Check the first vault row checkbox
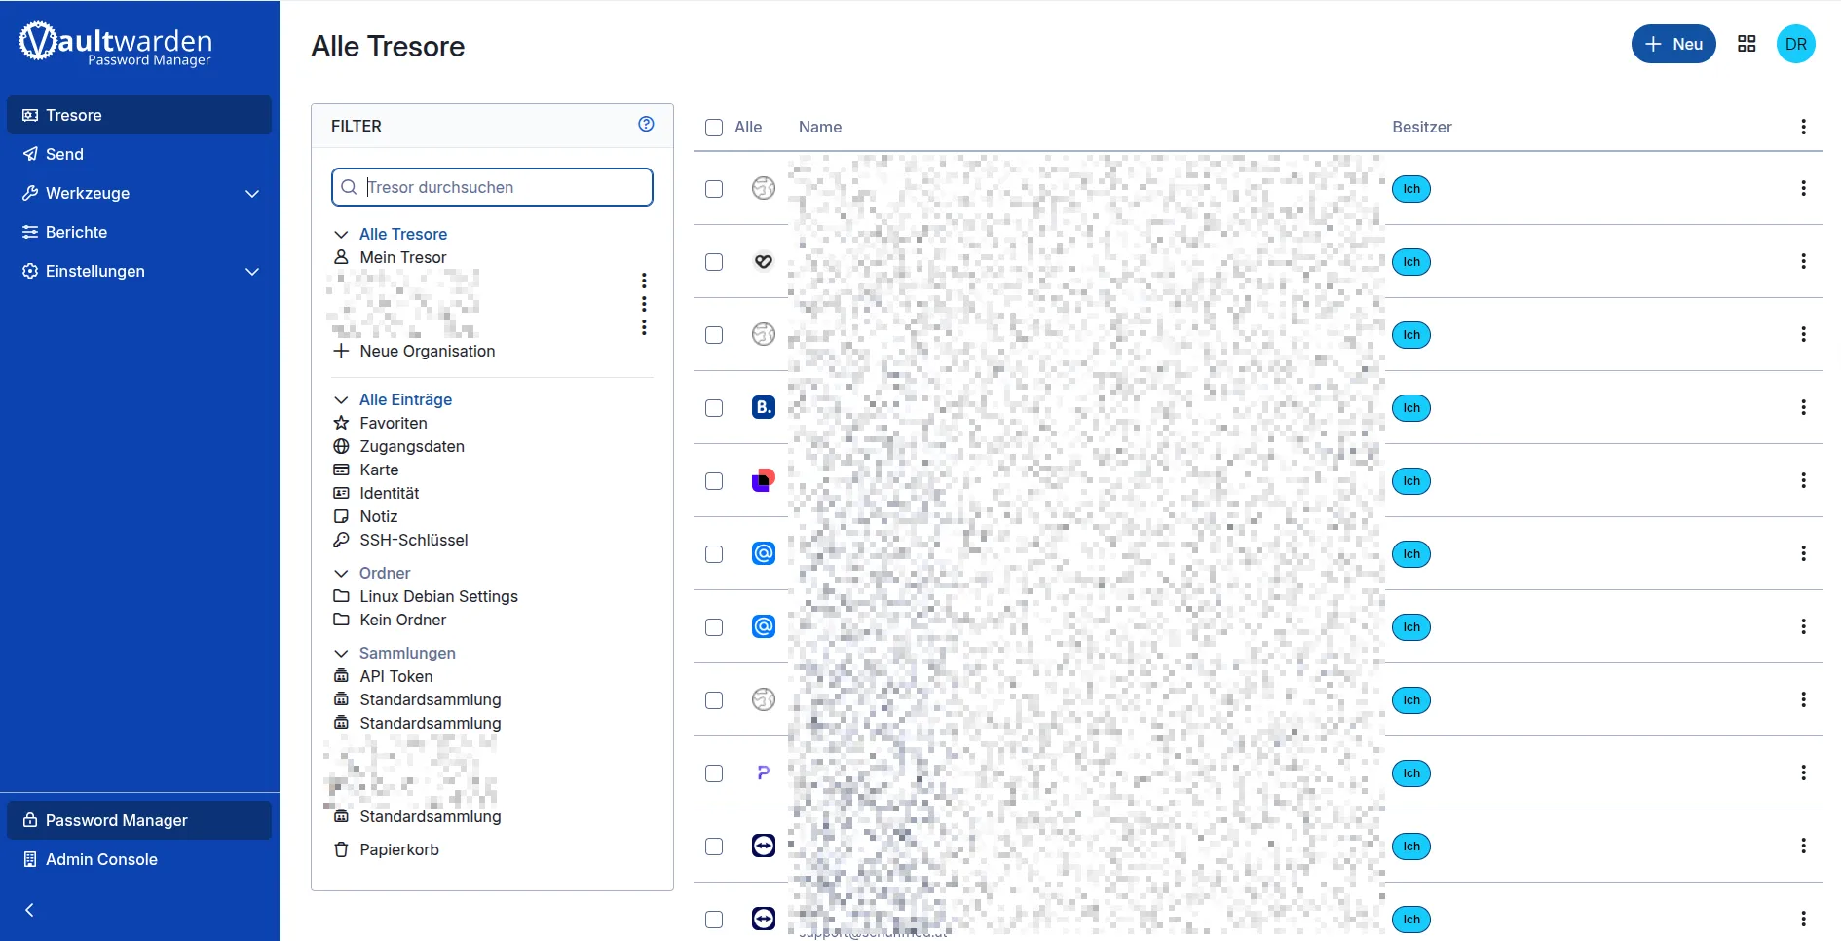Image resolution: width=1841 pixels, height=941 pixels. click(714, 189)
